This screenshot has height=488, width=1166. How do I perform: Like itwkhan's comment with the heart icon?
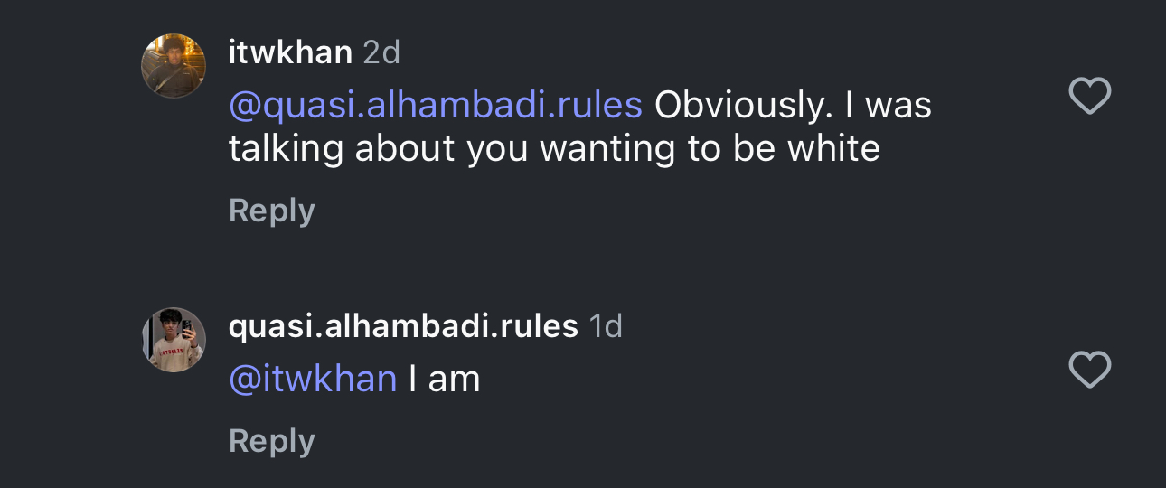1089,96
